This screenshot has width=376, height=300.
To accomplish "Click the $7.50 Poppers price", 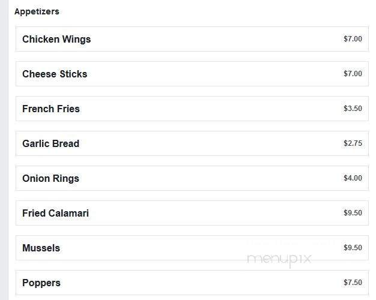I will [x=353, y=283].
